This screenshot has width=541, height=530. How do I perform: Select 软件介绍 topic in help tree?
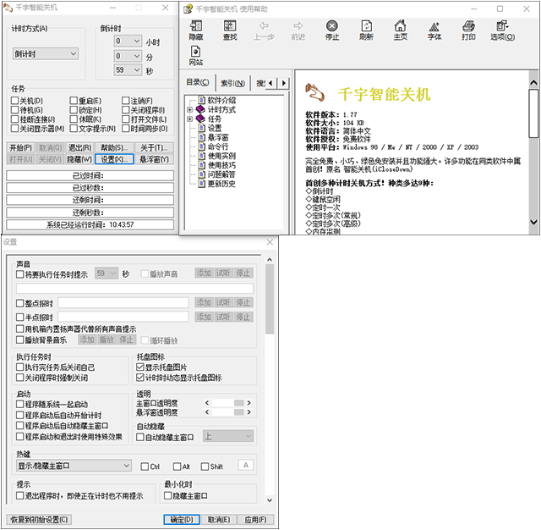pos(221,101)
